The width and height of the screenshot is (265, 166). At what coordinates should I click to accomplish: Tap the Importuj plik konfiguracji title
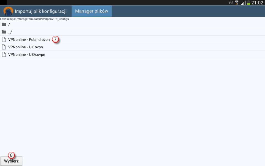point(40,11)
